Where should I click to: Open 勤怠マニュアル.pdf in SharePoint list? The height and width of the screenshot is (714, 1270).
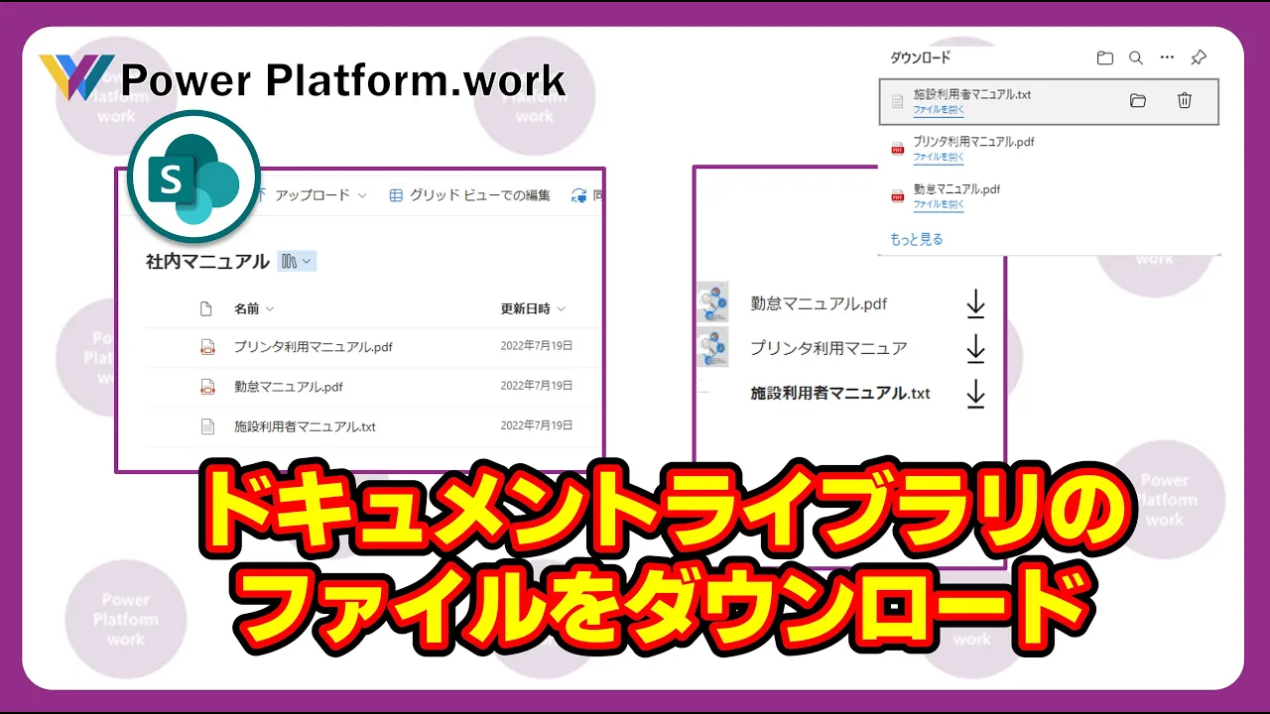point(289,387)
